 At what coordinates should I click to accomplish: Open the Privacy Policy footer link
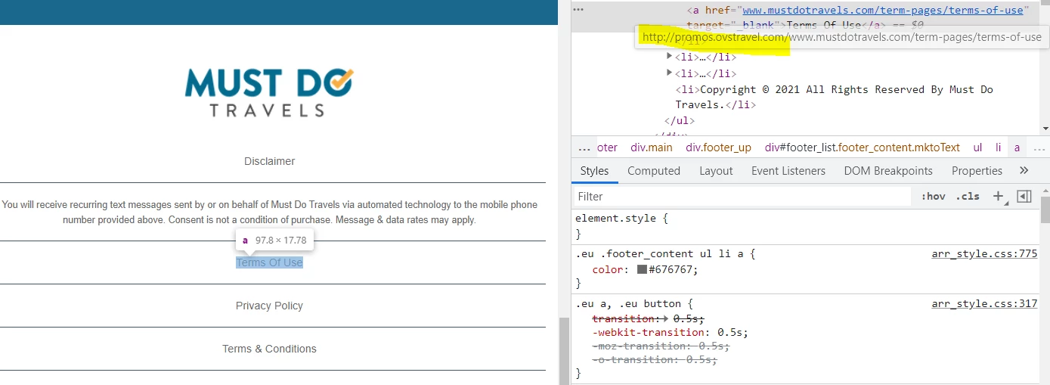[x=269, y=306]
